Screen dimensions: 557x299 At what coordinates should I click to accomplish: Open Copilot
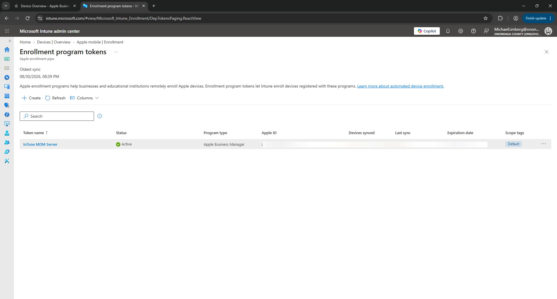coord(427,31)
